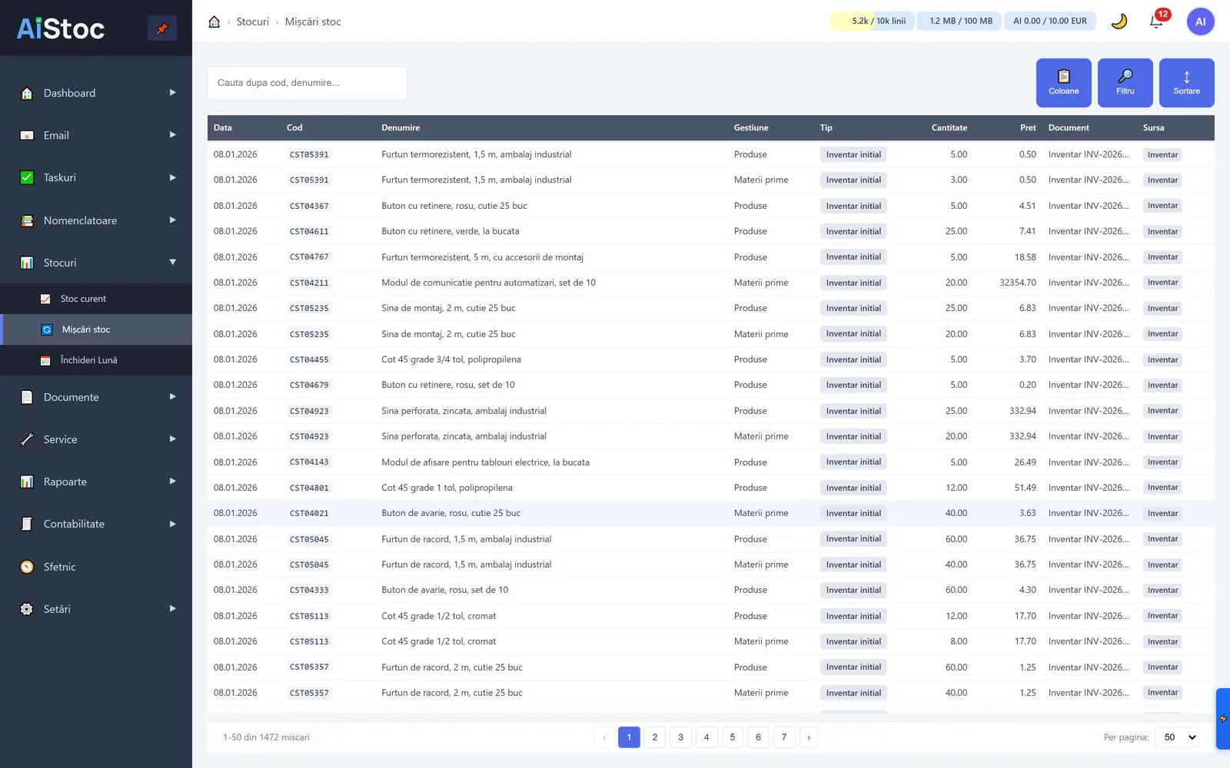Go to page 7

tap(784, 737)
